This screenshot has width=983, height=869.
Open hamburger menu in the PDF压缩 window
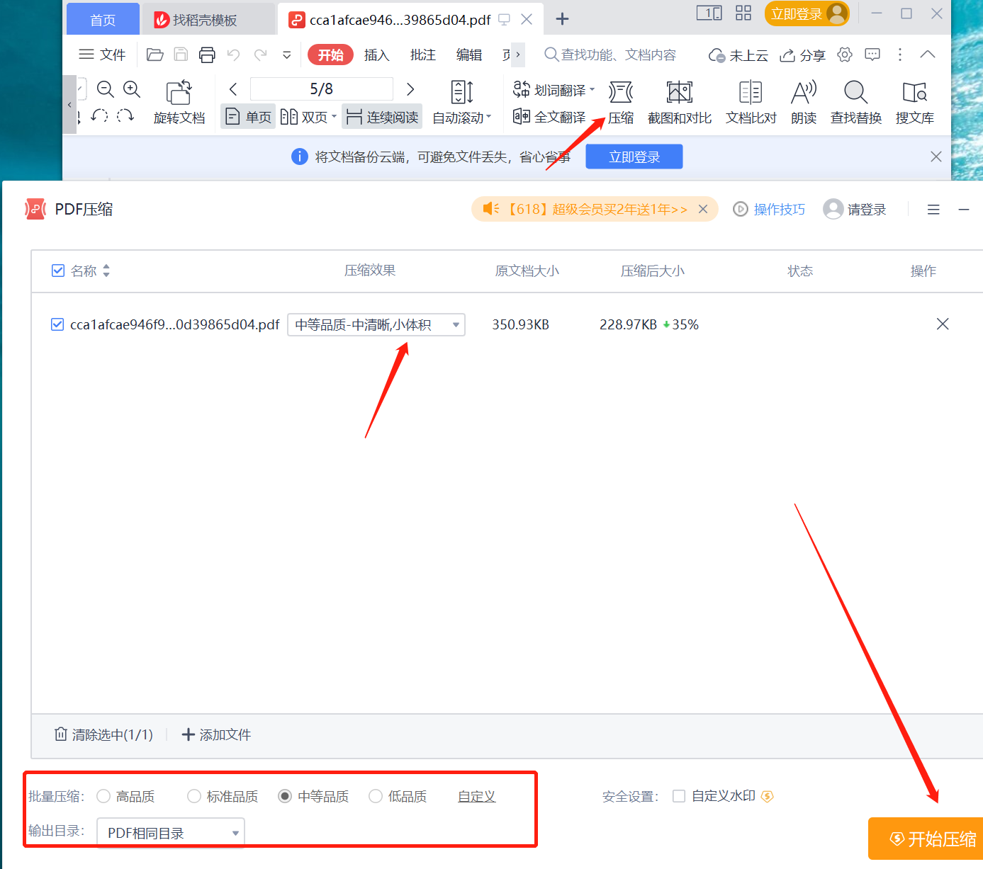933,210
